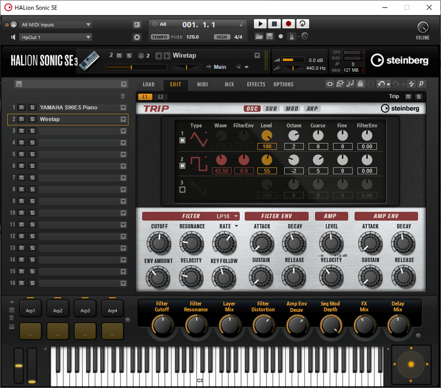Viewport: 441px width, 388px height.
Task: Click the small keyboard icon by pads
Action: (x=12, y=327)
